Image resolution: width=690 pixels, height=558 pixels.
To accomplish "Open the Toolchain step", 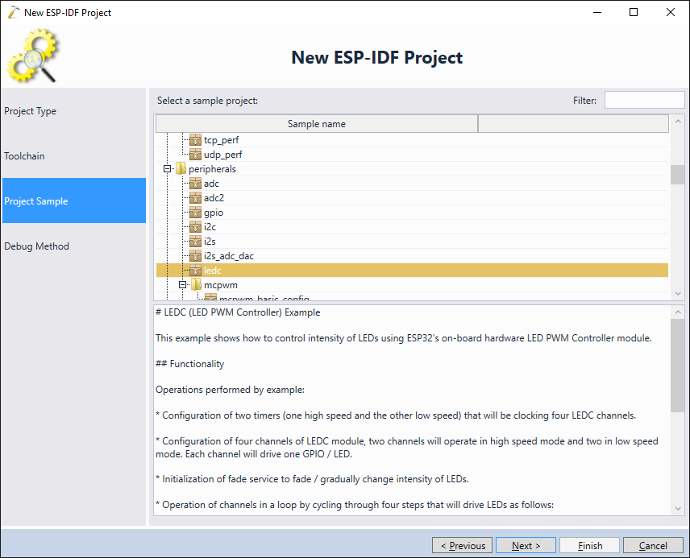I will click(74, 156).
